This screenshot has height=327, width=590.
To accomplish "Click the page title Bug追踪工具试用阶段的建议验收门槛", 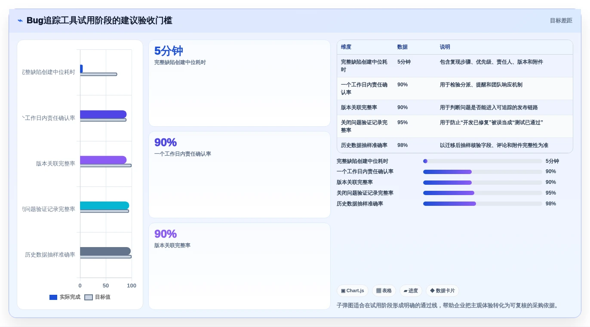I will click(x=99, y=21).
